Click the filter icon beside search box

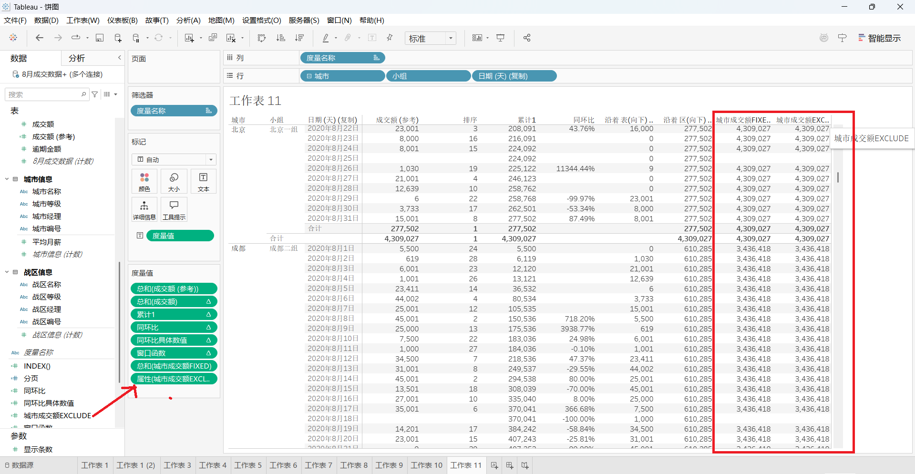pos(95,94)
